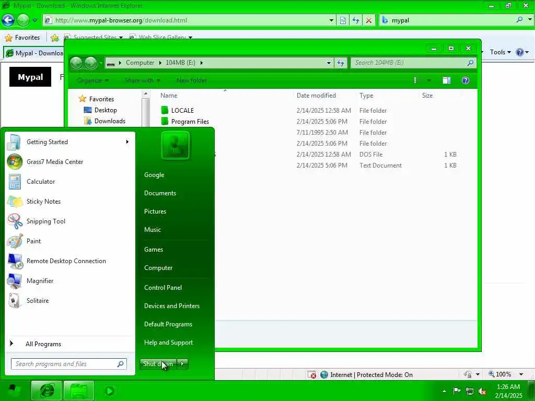
Task: Open Google user folder link
Action: pyautogui.click(x=154, y=174)
